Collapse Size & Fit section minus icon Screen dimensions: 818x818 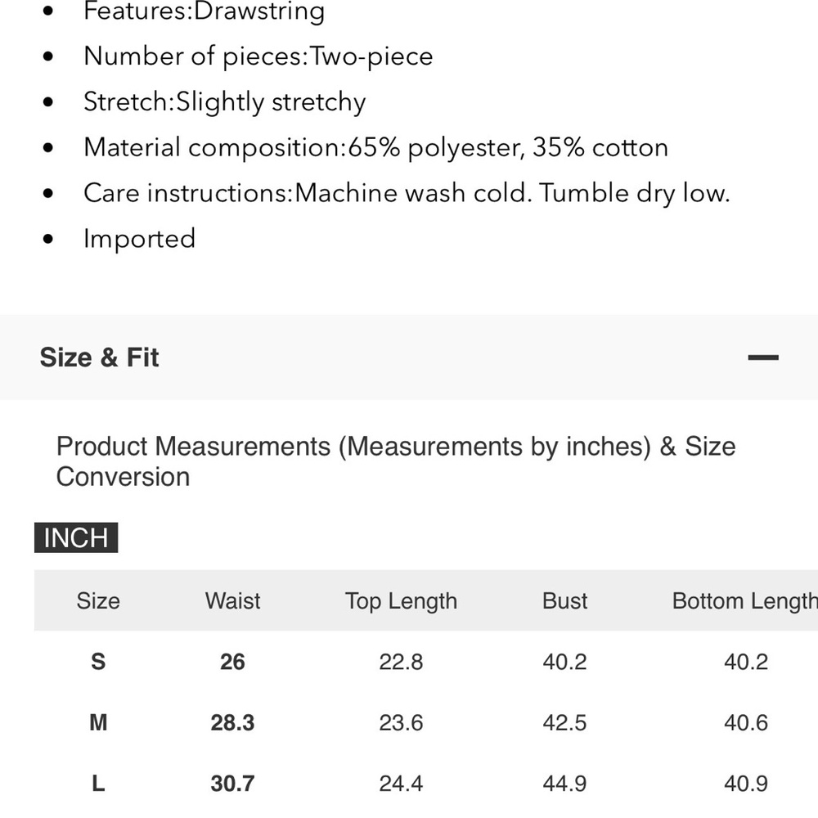click(762, 357)
